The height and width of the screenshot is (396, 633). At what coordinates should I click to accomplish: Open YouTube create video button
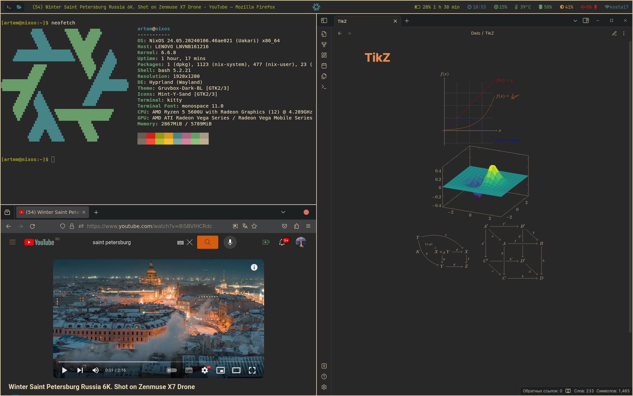click(x=266, y=242)
